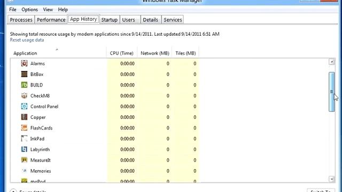Viewport: 342px width, 192px height.
Task: Select the App History tab
Action: [x=83, y=19]
